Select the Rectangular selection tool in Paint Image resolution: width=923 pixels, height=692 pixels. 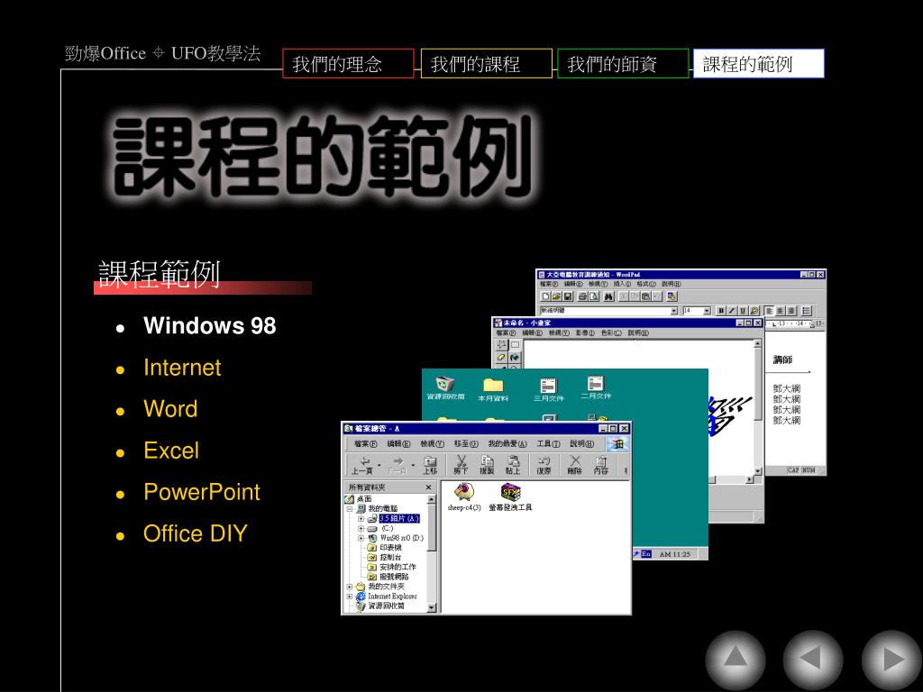coord(515,345)
